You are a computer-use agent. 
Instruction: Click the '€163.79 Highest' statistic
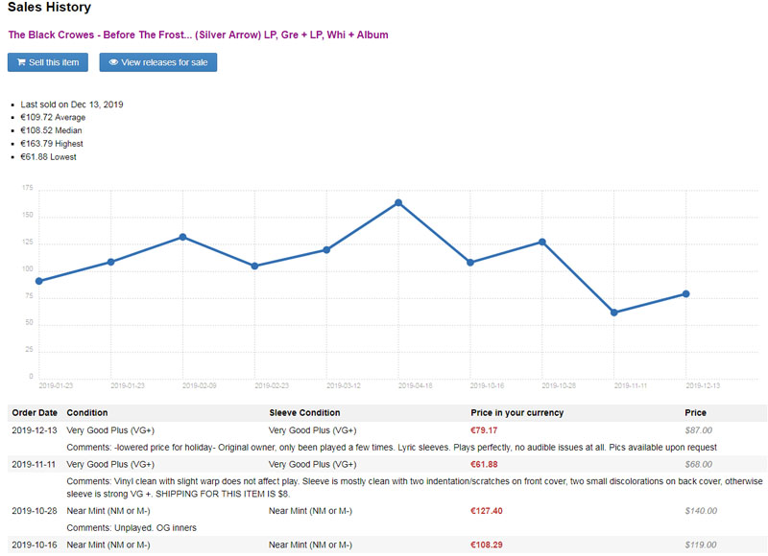(52, 144)
